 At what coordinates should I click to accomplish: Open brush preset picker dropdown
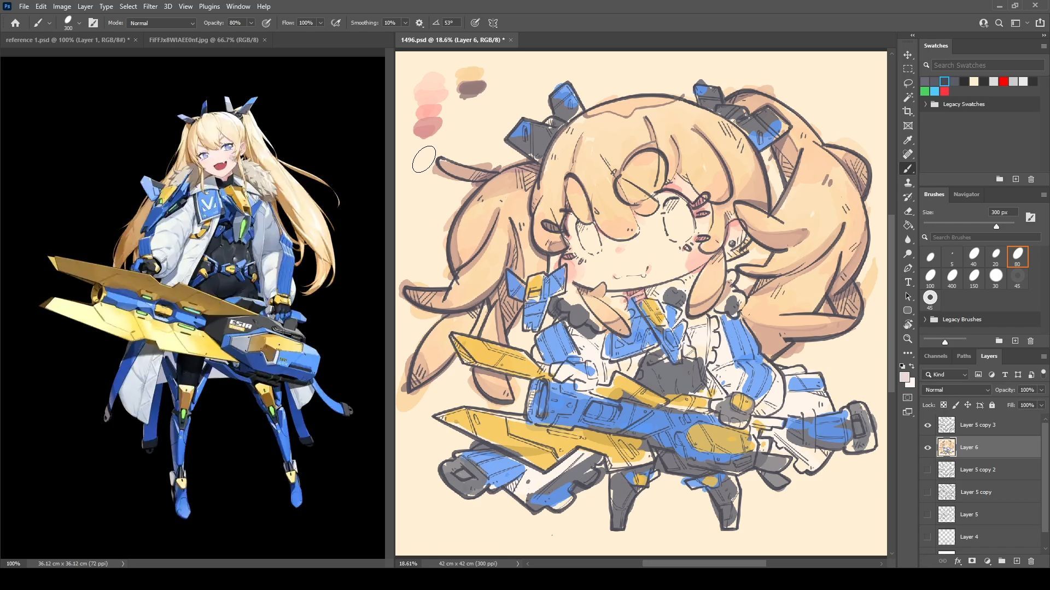coord(79,23)
